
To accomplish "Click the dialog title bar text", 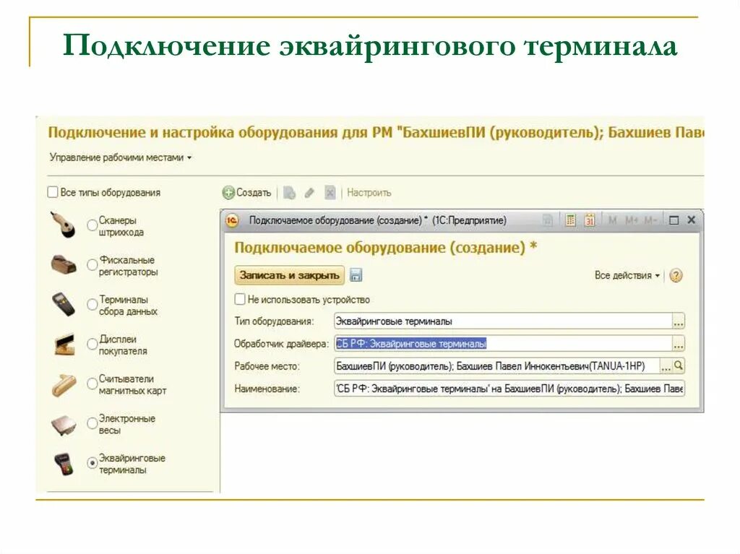I will (x=377, y=220).
